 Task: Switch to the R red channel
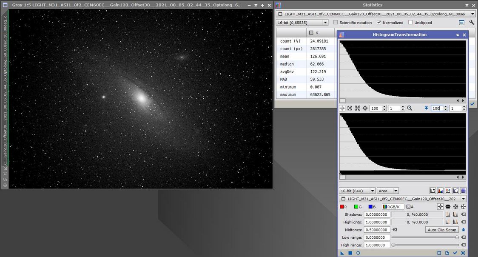[344, 207]
